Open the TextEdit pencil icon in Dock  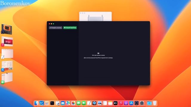point(89,103)
